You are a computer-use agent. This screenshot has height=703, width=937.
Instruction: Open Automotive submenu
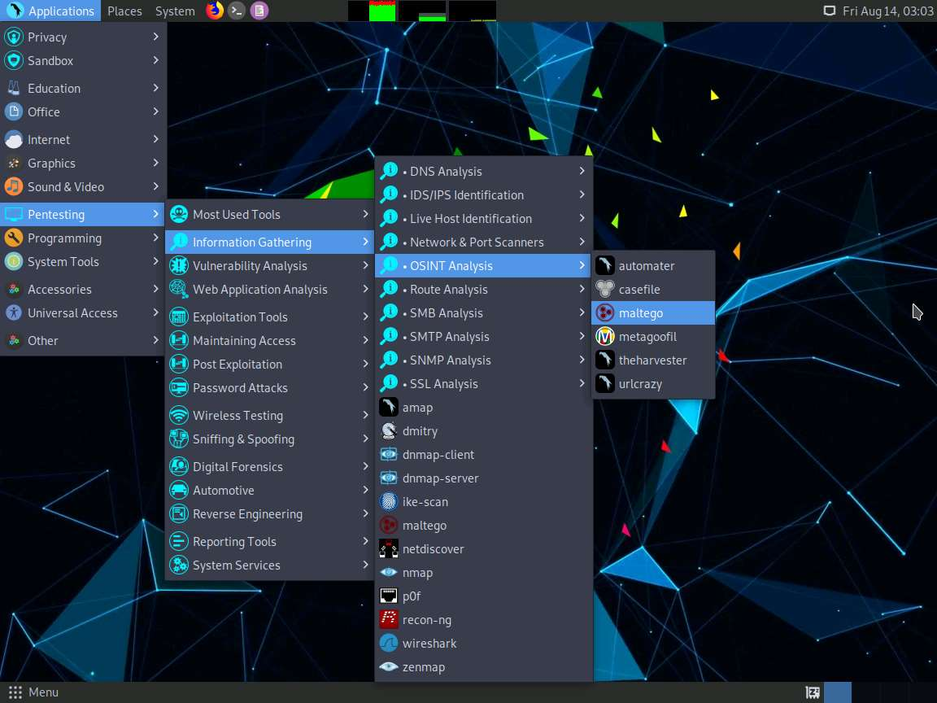pyautogui.click(x=269, y=490)
